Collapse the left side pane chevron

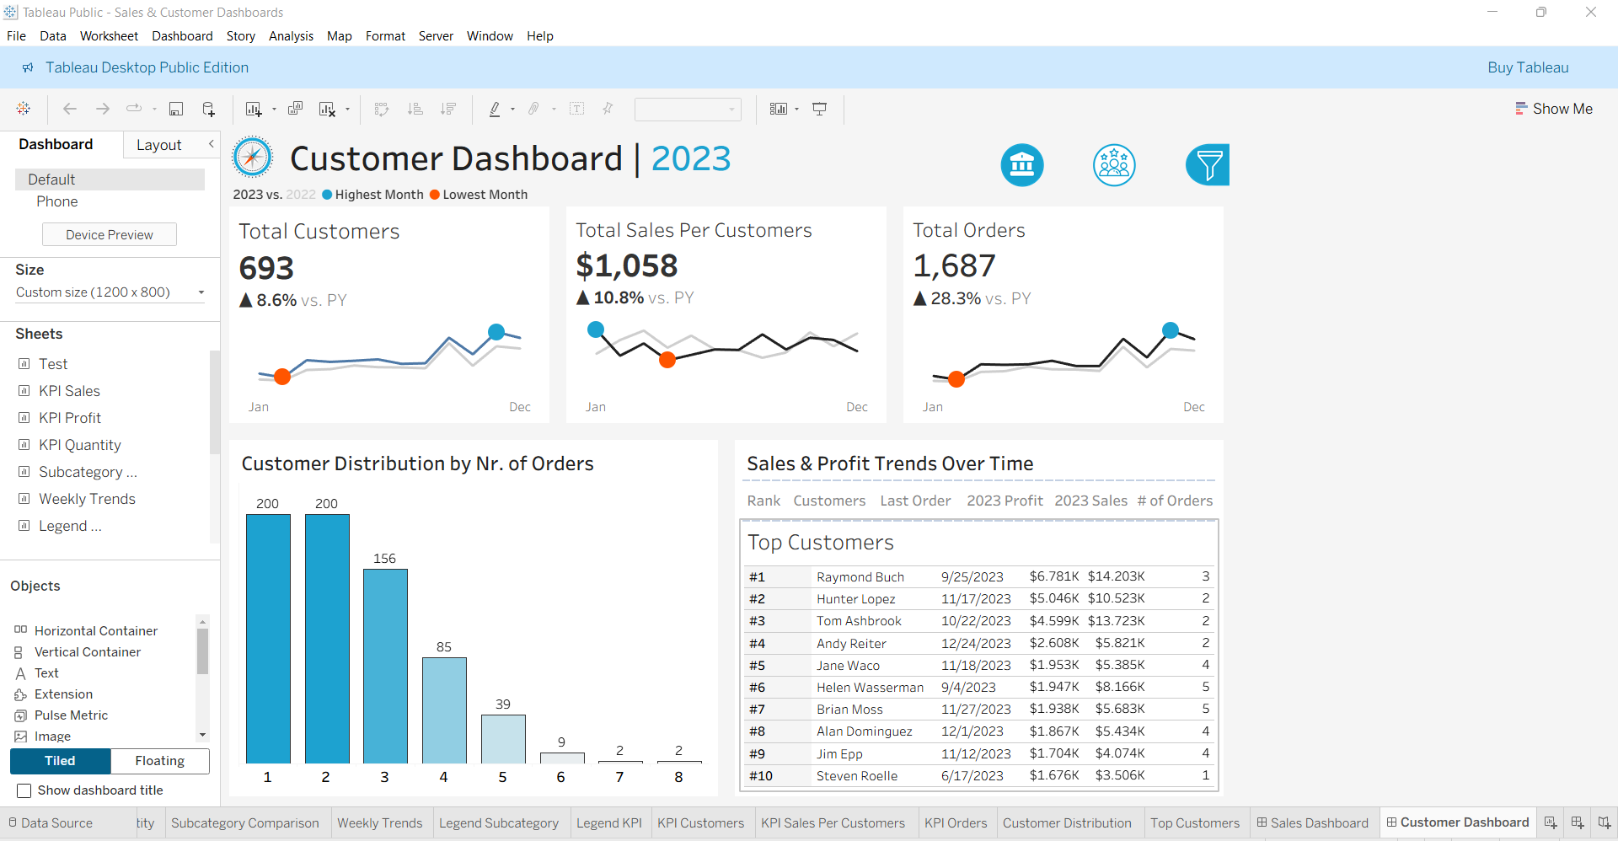click(x=212, y=144)
